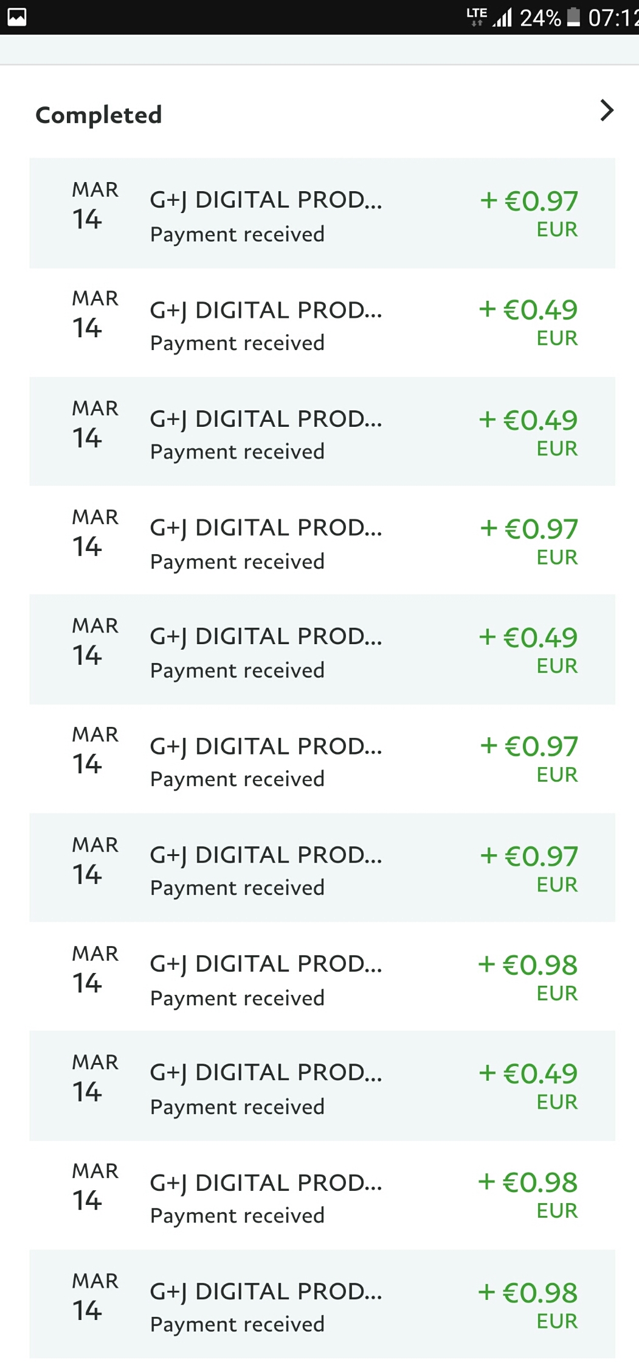The height and width of the screenshot is (1362, 639).
Task: View the fifth payment received entry
Action: click(x=322, y=650)
